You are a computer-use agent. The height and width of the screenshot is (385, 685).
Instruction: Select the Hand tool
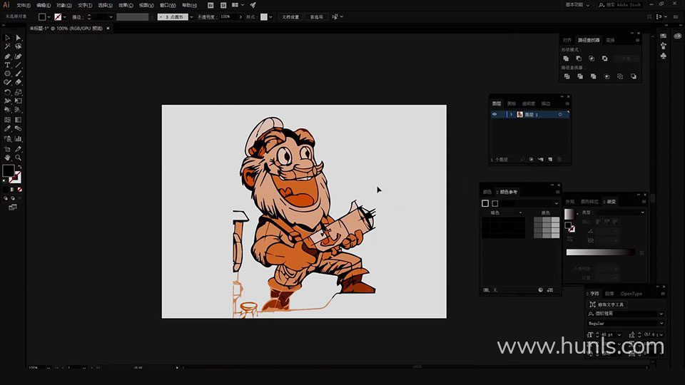pos(7,158)
